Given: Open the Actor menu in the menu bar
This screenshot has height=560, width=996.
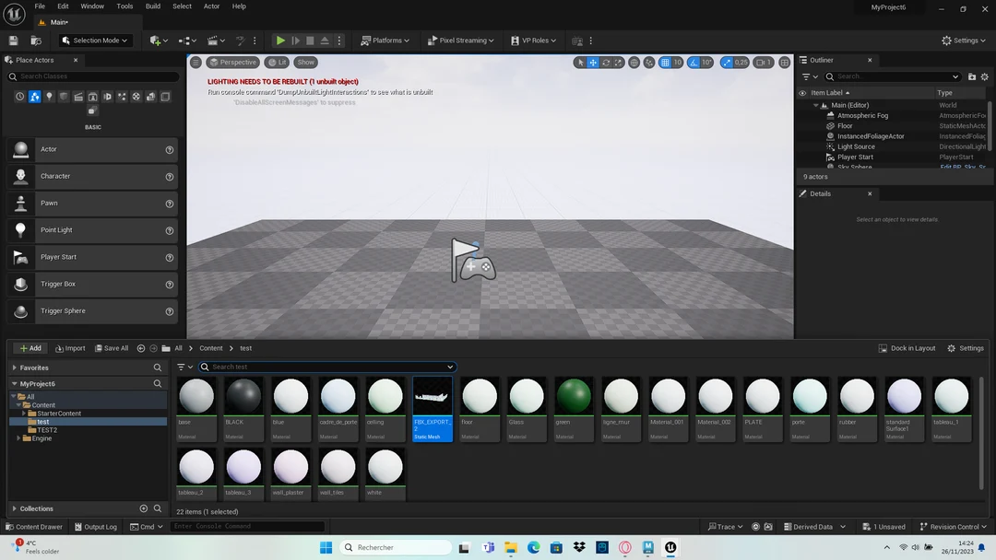Looking at the screenshot, I should click(211, 6).
